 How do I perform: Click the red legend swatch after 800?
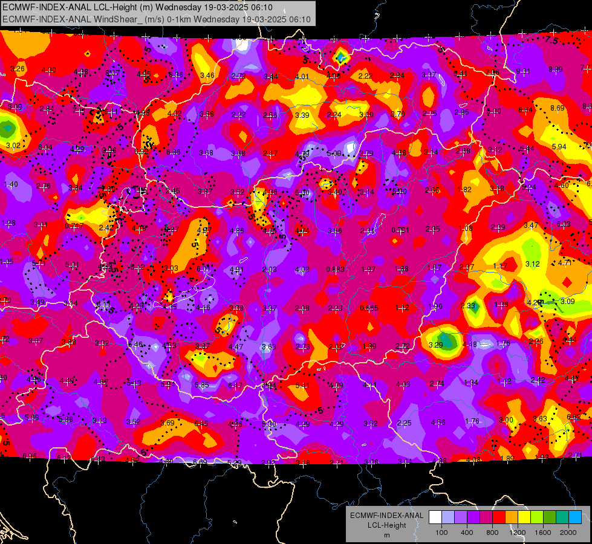(499, 517)
